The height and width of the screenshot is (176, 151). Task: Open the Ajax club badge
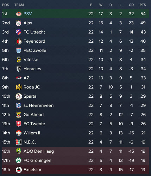[19, 23]
